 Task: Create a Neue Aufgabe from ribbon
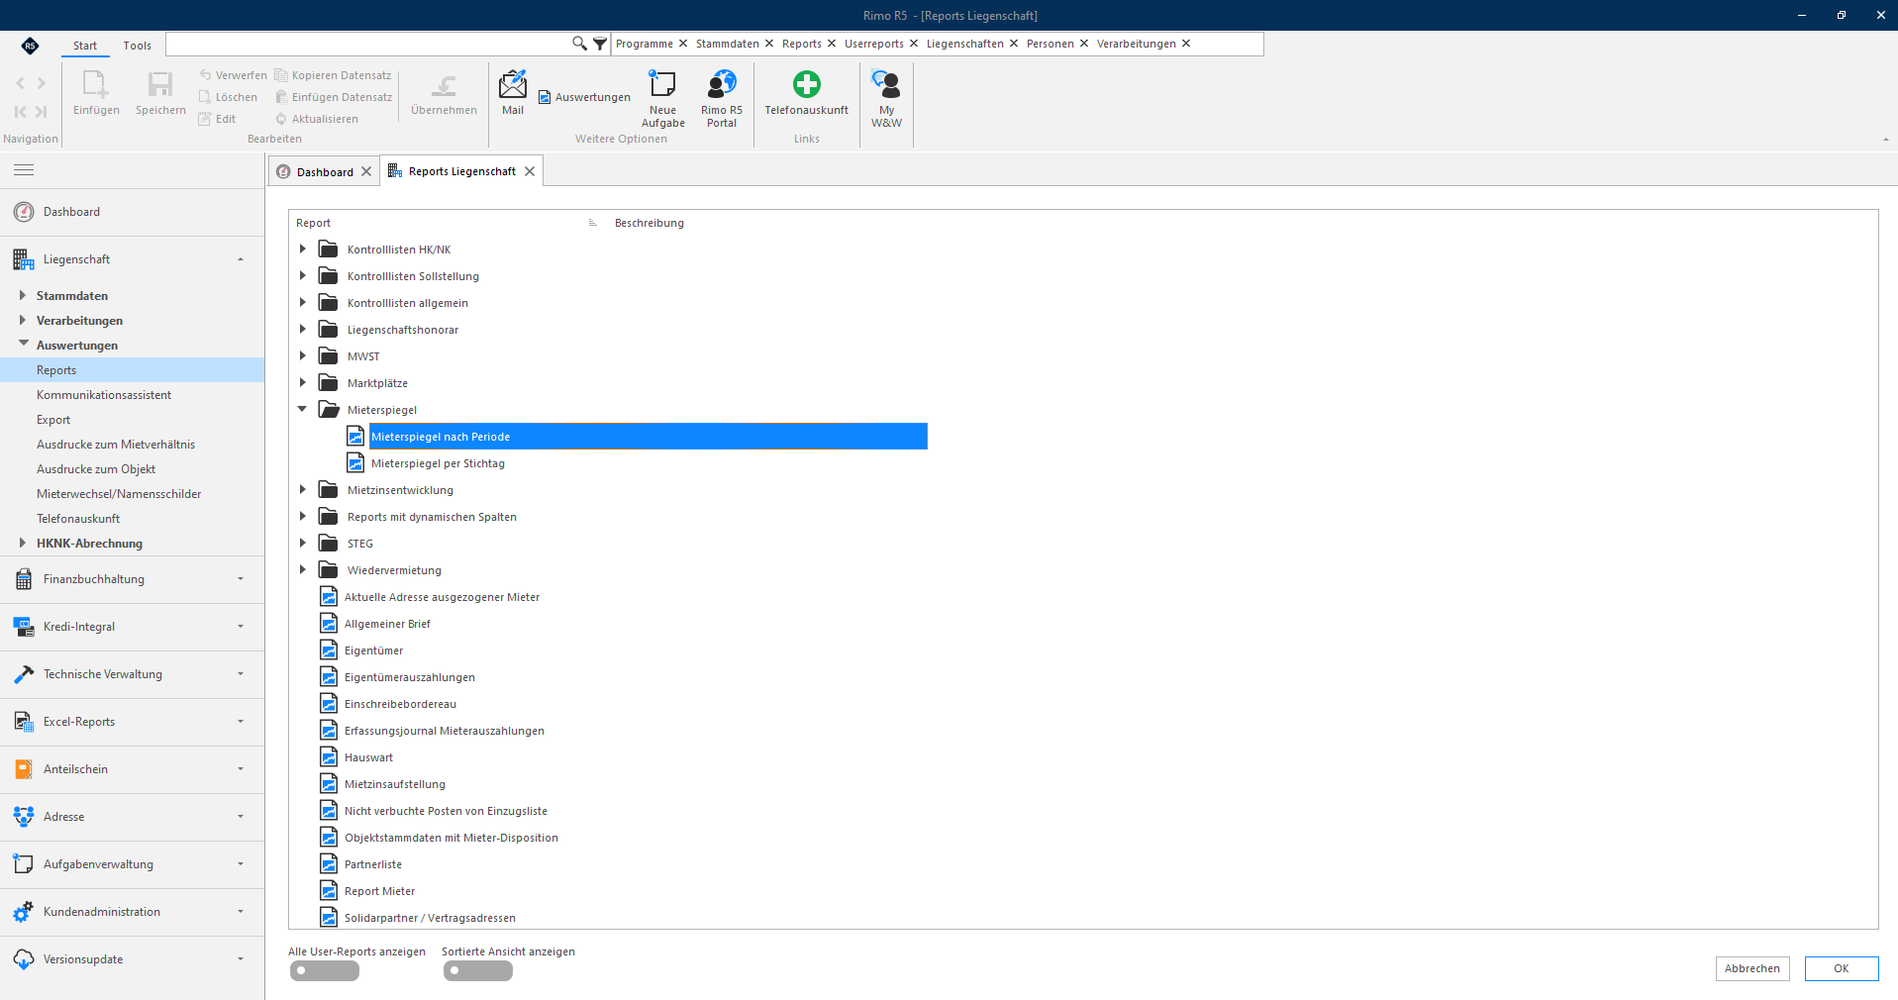pyautogui.click(x=662, y=99)
